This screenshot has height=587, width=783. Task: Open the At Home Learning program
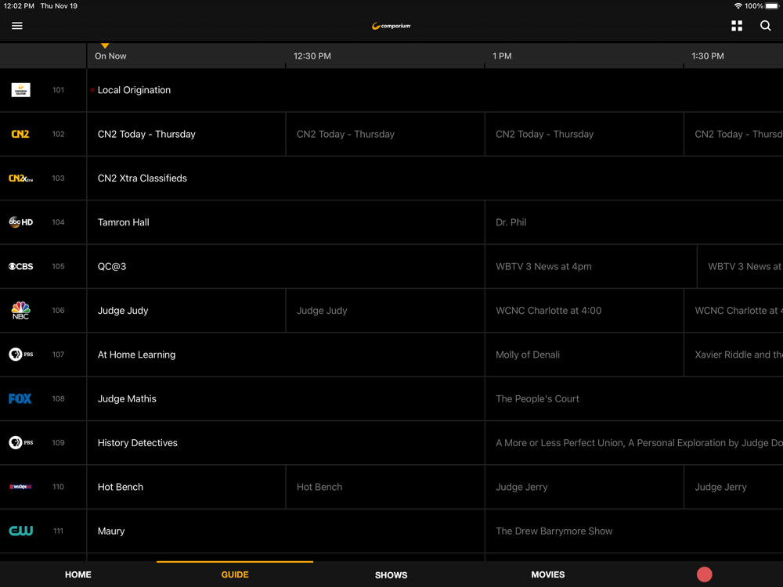(x=286, y=355)
